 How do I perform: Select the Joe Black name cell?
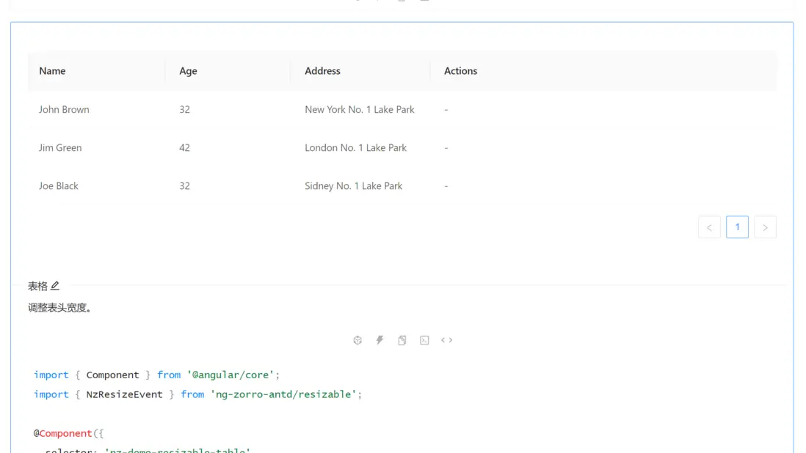pyautogui.click(x=59, y=185)
